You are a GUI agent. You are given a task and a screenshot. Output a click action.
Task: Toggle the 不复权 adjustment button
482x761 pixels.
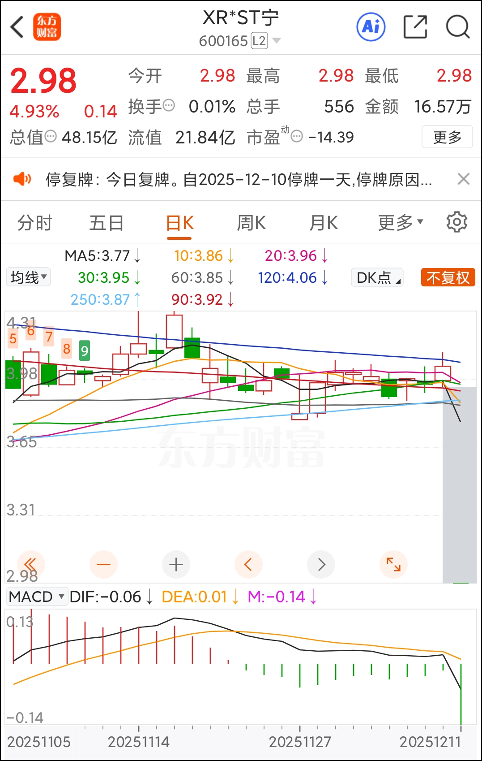448,277
